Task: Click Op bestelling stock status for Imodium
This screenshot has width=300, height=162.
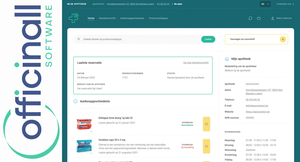Action: 187,147
